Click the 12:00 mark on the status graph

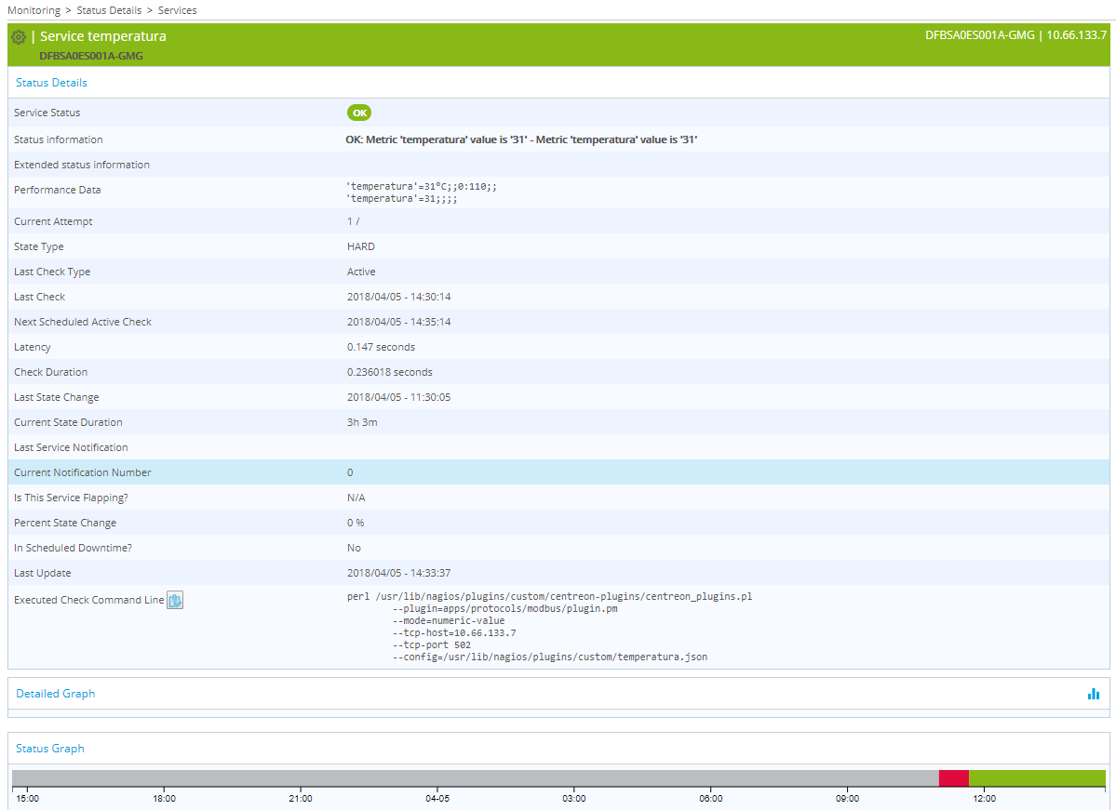[x=984, y=798]
